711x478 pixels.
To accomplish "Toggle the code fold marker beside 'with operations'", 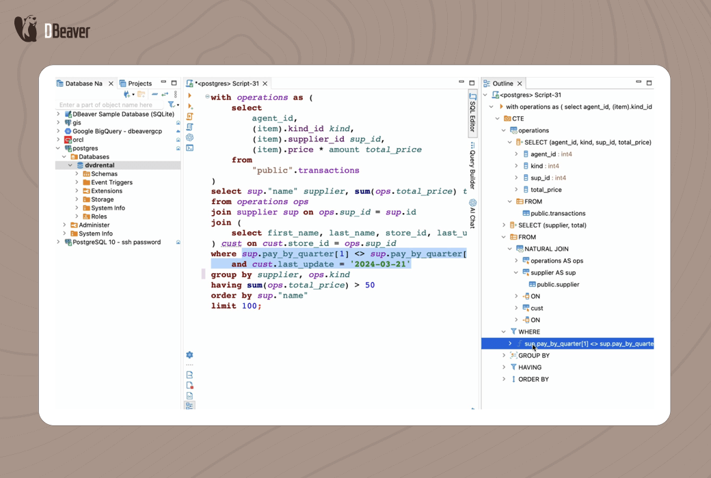I will pyautogui.click(x=207, y=97).
